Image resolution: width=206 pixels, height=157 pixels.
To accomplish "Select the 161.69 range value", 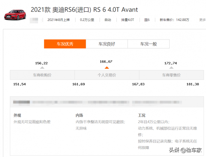I will coord(79,84).
